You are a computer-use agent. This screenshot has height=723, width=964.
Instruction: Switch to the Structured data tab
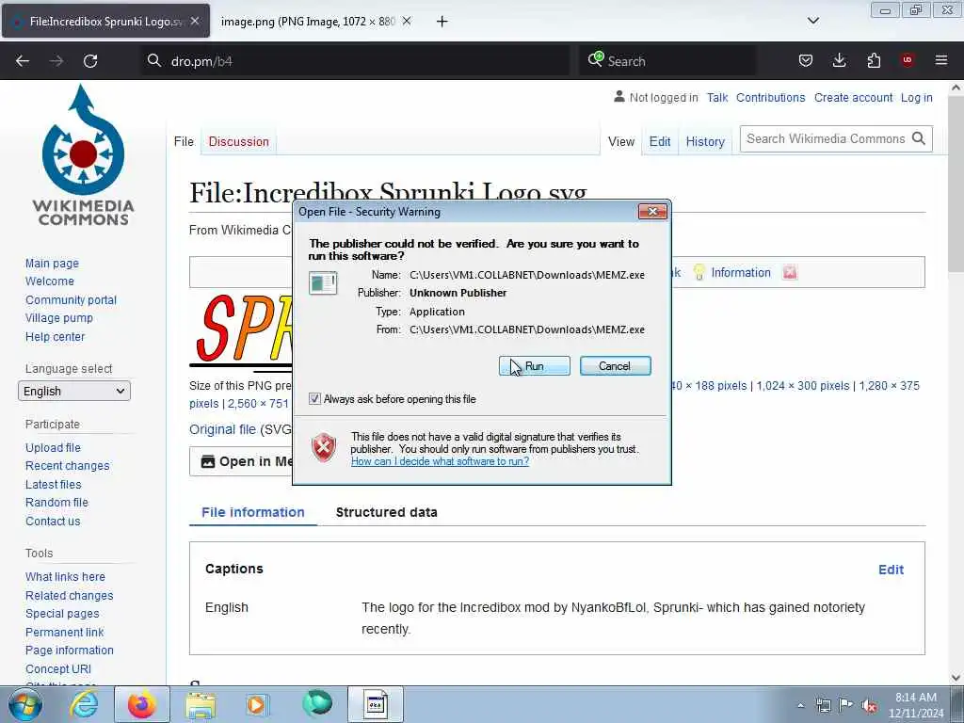[386, 512]
